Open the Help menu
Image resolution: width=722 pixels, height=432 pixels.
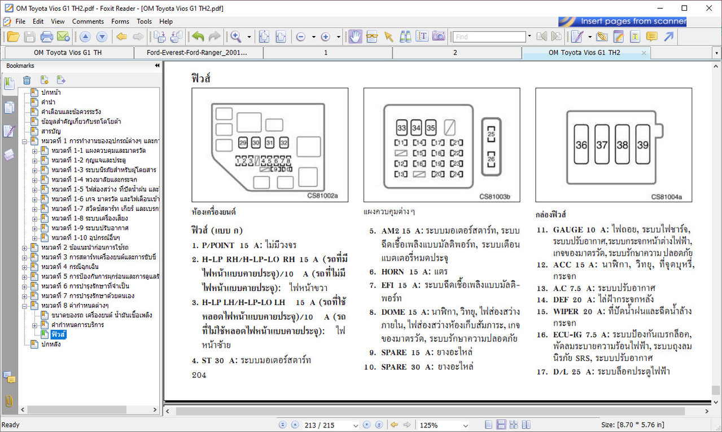(x=166, y=21)
